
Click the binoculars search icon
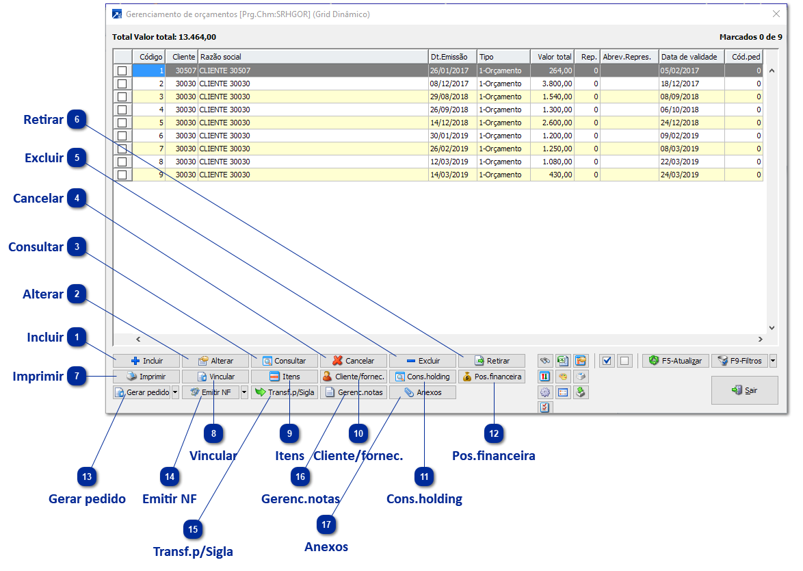tap(545, 360)
